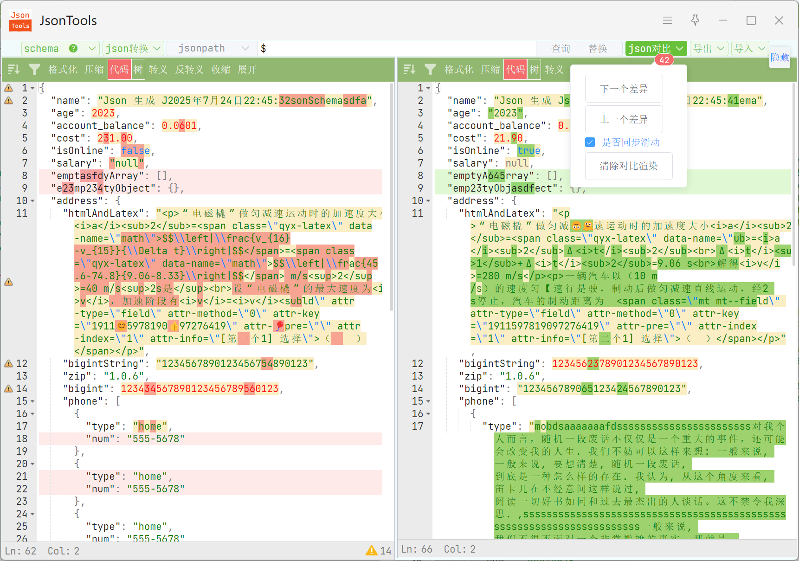Click warning icon beside htmlAndLatex block
This screenshot has width=799, height=561.
tap(8, 282)
